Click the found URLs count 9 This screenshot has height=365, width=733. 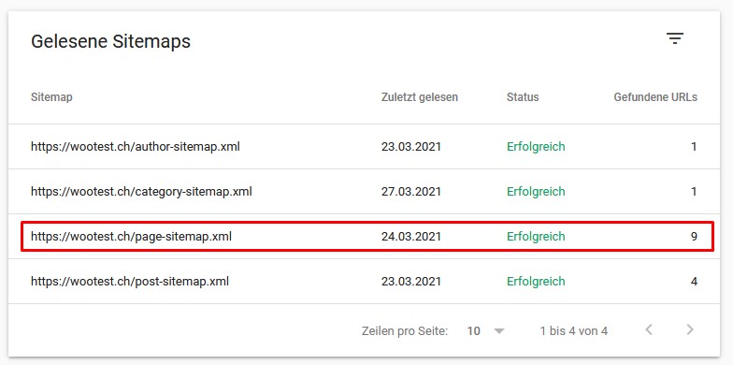(x=694, y=236)
